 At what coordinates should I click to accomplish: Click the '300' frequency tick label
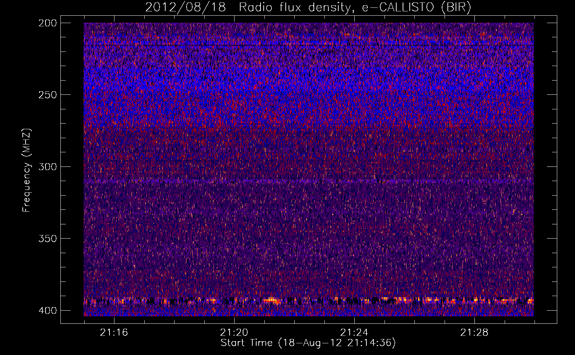(47, 167)
